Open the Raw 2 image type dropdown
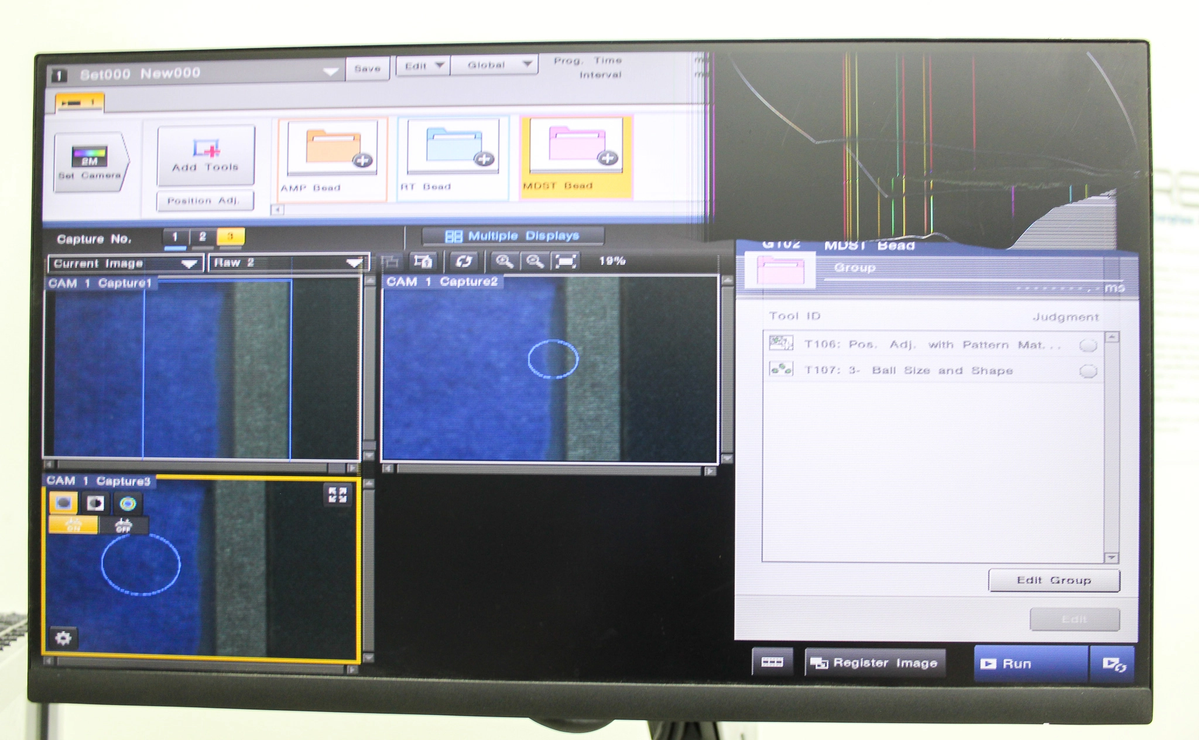The image size is (1199, 740). click(x=289, y=262)
